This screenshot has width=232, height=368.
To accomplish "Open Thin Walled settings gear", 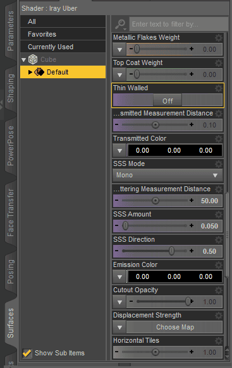I will pos(219,88).
